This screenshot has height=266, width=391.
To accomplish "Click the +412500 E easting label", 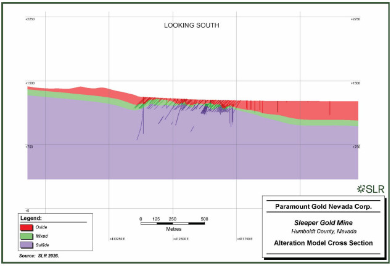I will [x=181, y=239].
